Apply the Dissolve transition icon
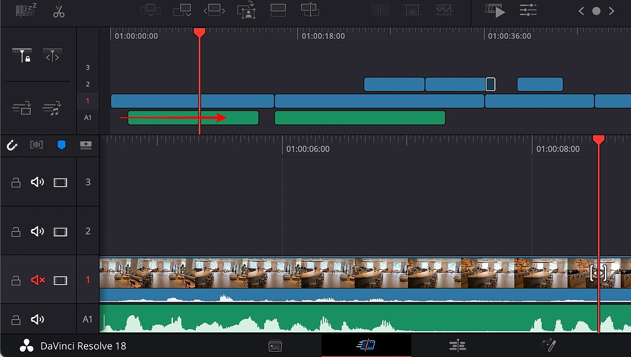 411,10
